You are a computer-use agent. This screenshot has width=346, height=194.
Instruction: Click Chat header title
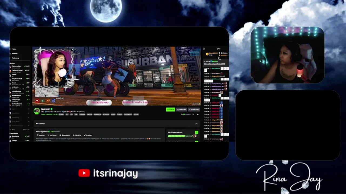click(x=218, y=49)
